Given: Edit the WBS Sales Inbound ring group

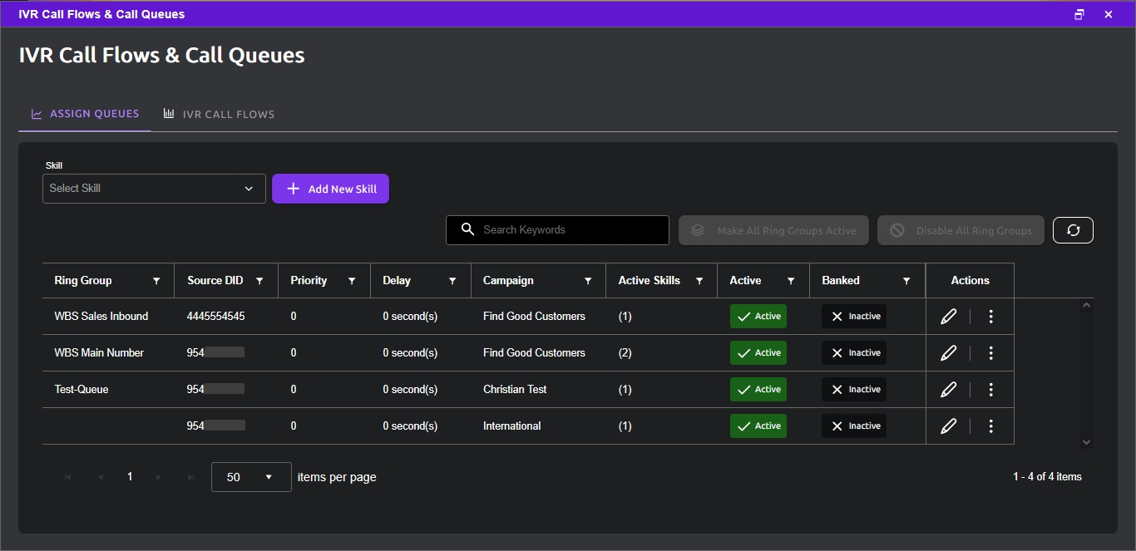Looking at the screenshot, I should click(x=948, y=317).
